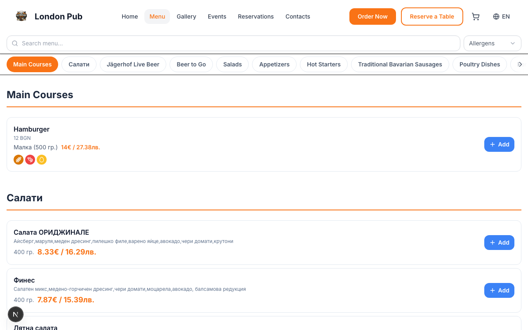The image size is (528, 330).
Task: Click the yellow egg allergen icon
Action: tap(42, 160)
